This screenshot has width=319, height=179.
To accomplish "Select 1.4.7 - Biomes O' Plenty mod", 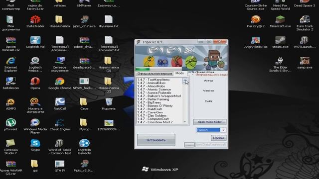I will point(155,106).
